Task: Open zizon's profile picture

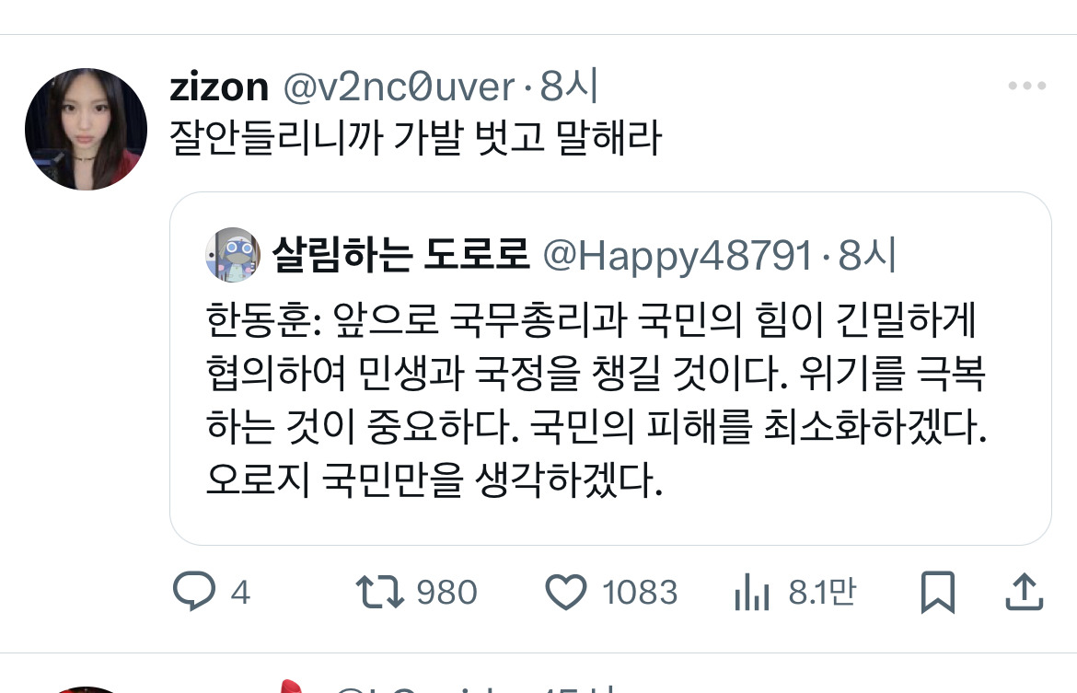Action: click(86, 129)
